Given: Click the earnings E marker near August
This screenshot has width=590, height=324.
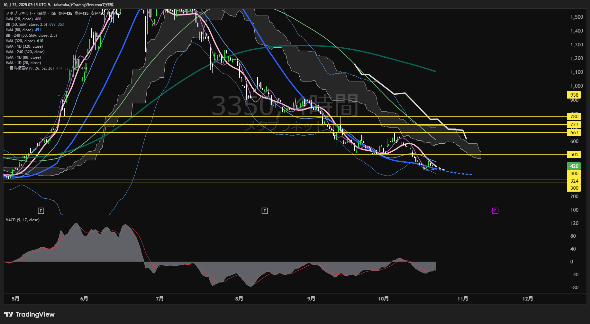Looking at the screenshot, I should [265, 211].
